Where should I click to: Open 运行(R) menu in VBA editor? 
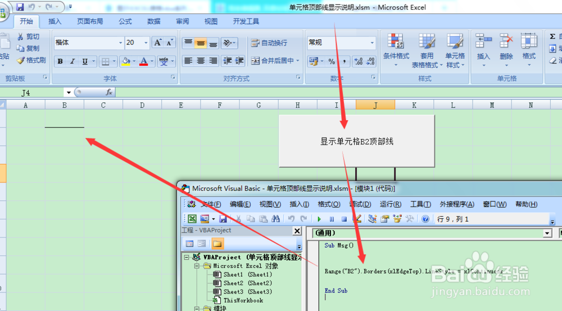[391, 204]
